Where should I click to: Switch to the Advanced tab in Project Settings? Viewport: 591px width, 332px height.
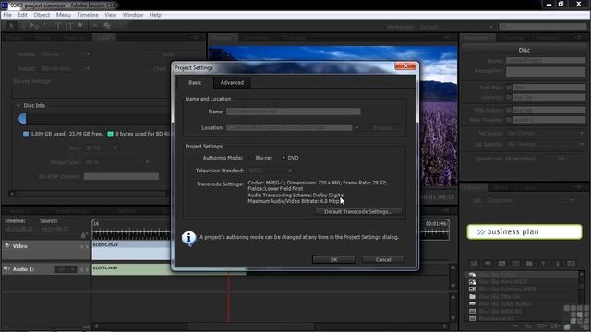click(232, 82)
